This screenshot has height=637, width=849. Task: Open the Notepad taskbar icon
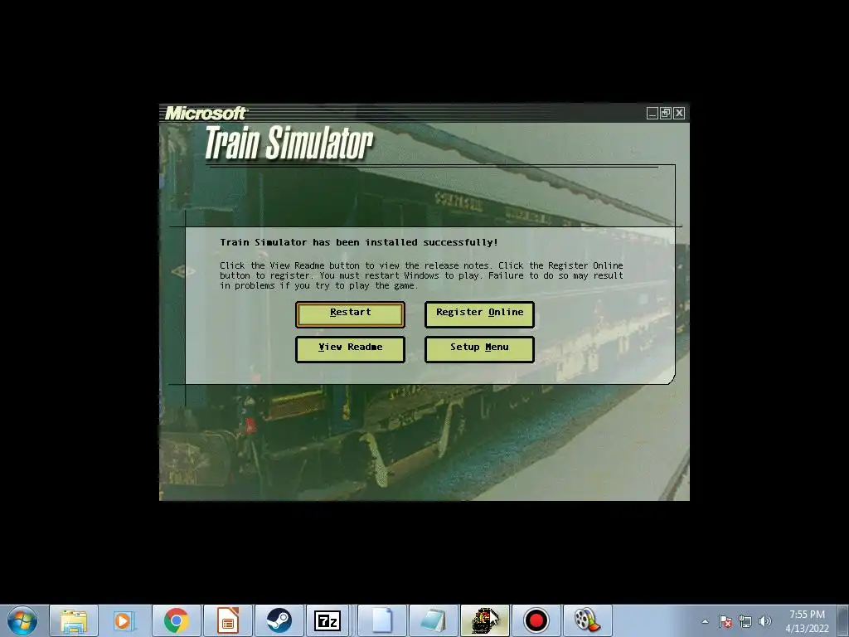(433, 620)
